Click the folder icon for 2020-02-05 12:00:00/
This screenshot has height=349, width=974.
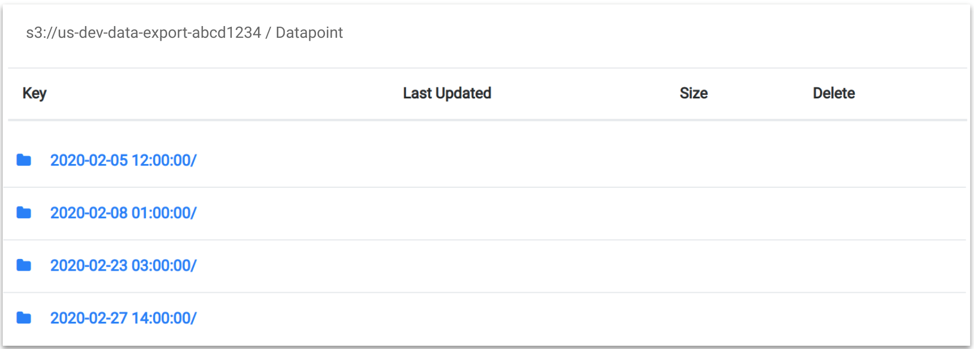pos(23,160)
